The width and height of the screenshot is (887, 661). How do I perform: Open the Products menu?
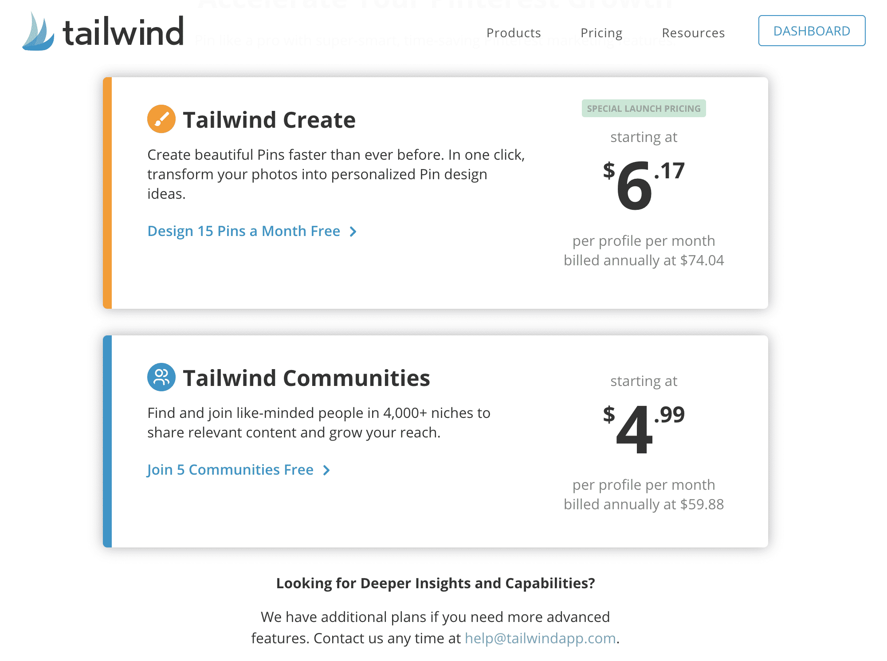click(514, 33)
